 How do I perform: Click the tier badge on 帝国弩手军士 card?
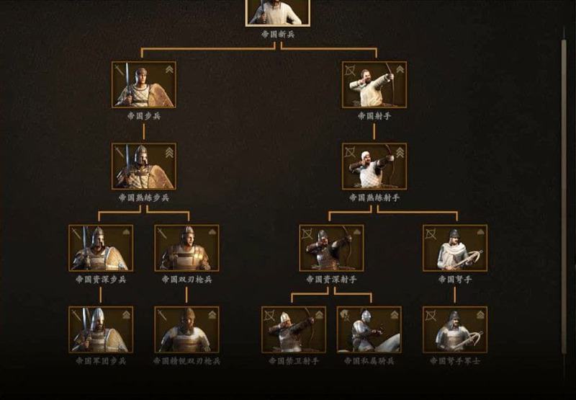[480, 315]
